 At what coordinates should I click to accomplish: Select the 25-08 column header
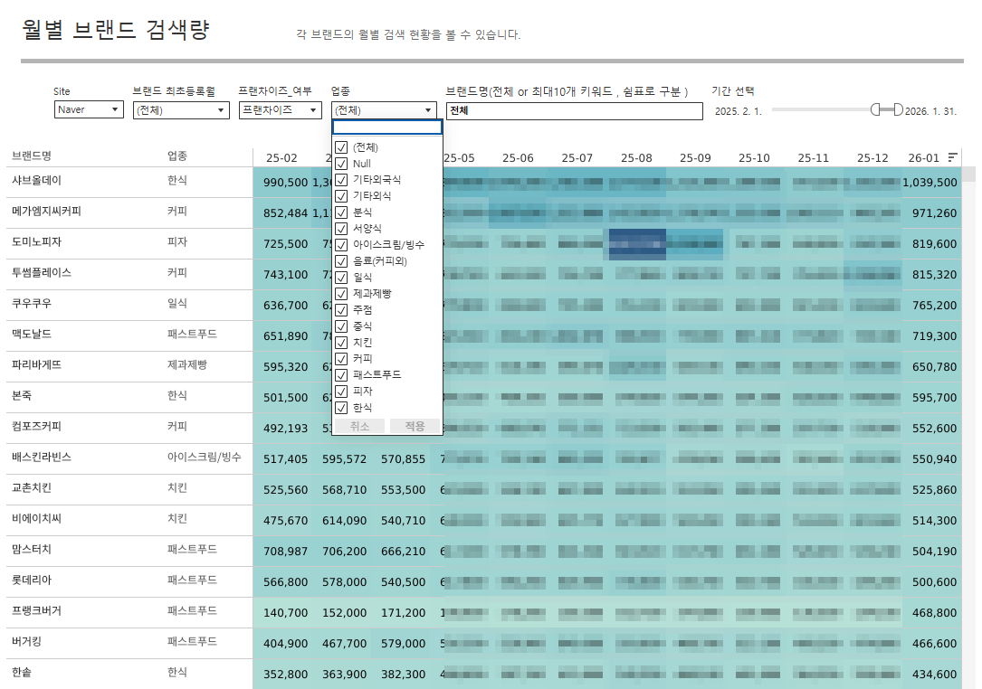click(x=636, y=158)
